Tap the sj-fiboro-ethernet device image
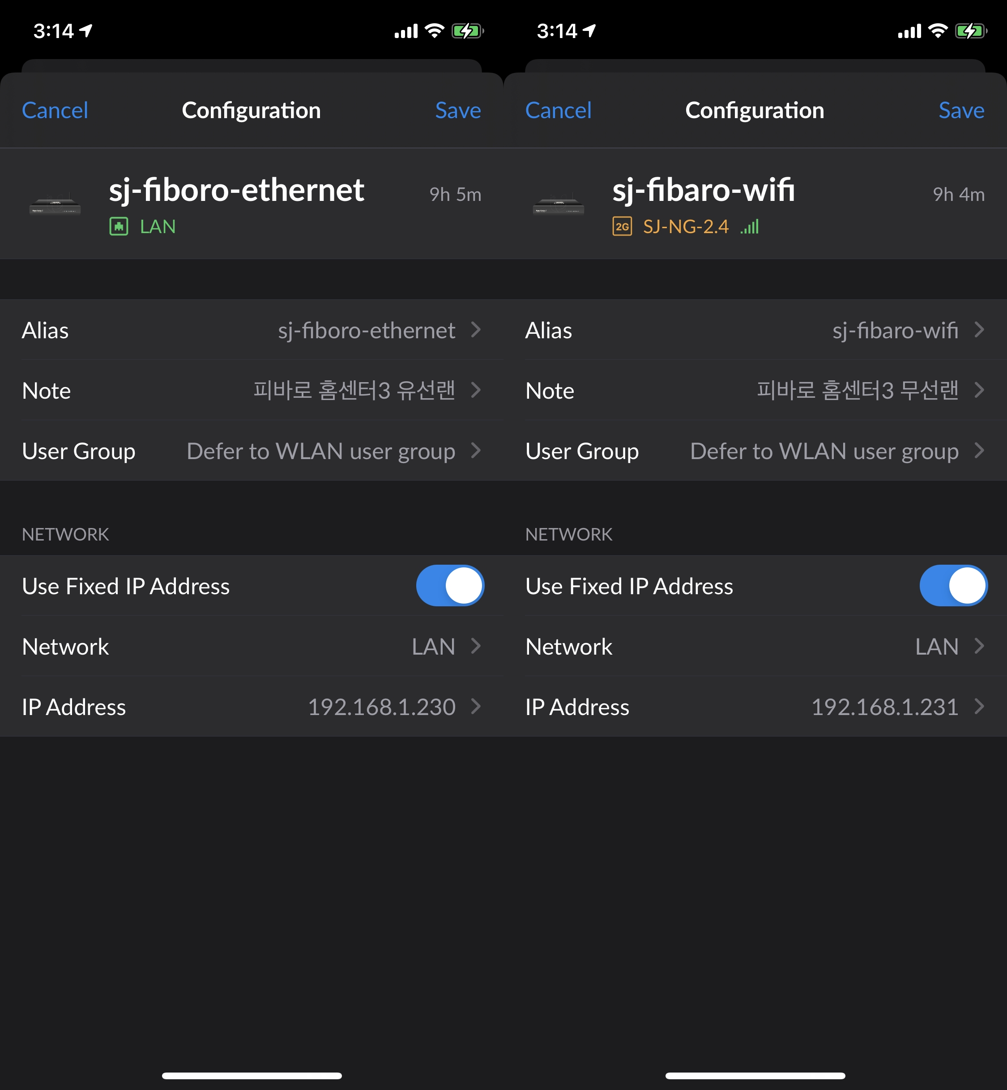Image resolution: width=1007 pixels, height=1090 pixels. tap(55, 205)
